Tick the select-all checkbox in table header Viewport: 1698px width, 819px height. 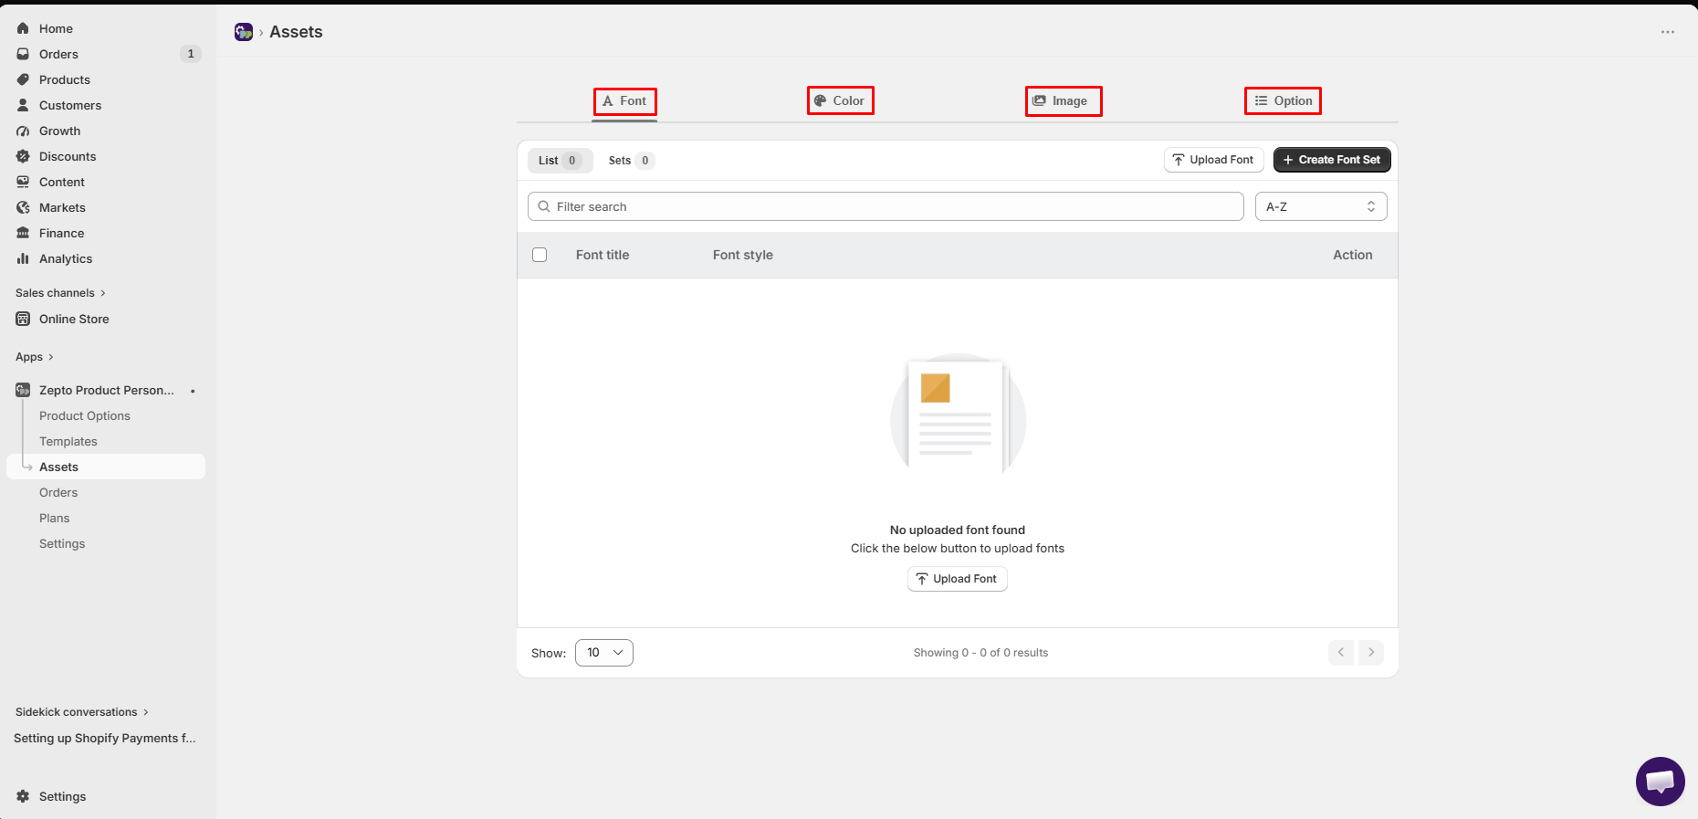coord(540,255)
